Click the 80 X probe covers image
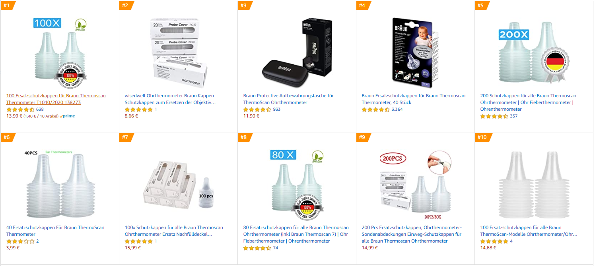 tap(297, 183)
